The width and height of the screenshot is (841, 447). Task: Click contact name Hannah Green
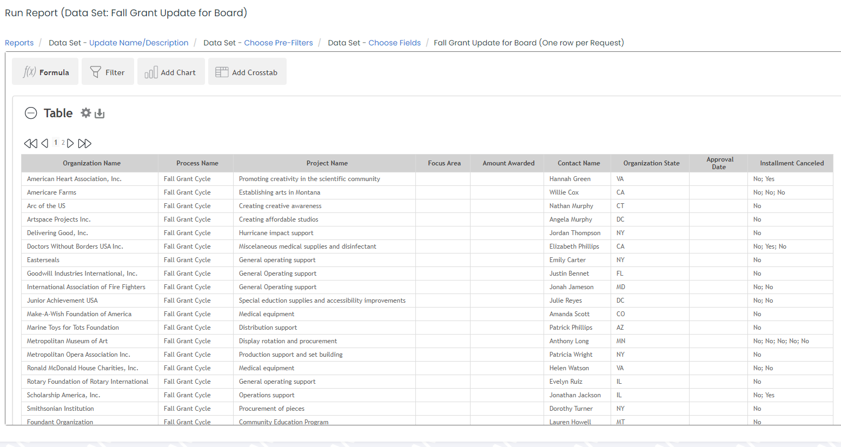tap(570, 179)
